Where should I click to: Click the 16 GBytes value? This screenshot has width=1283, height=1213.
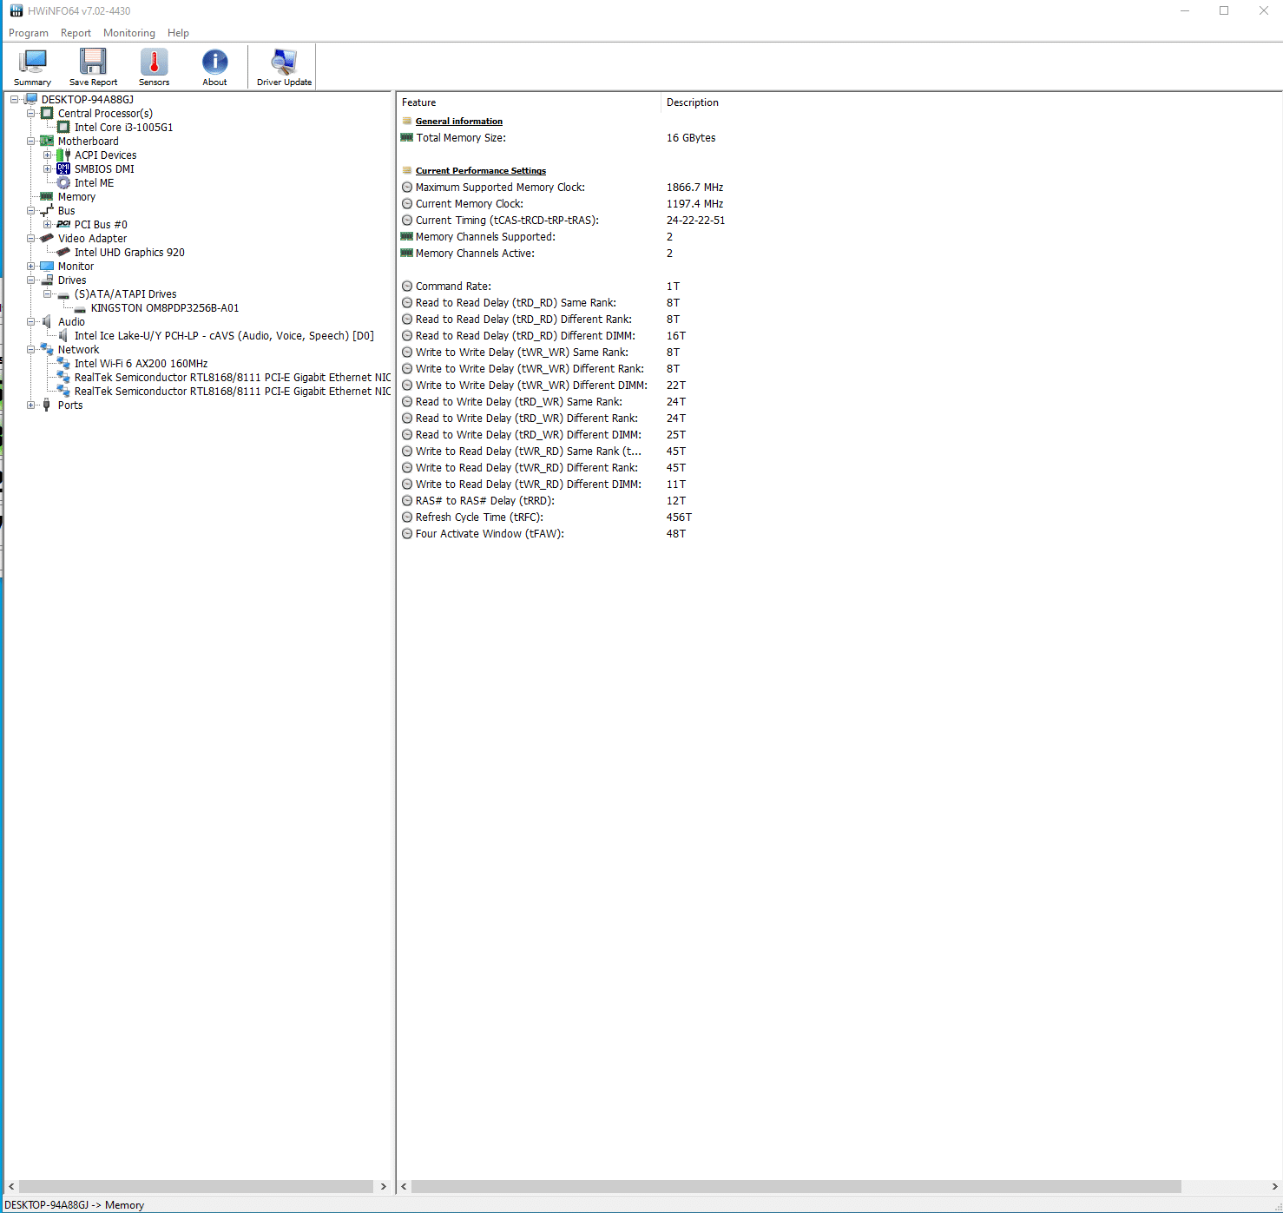tap(691, 137)
